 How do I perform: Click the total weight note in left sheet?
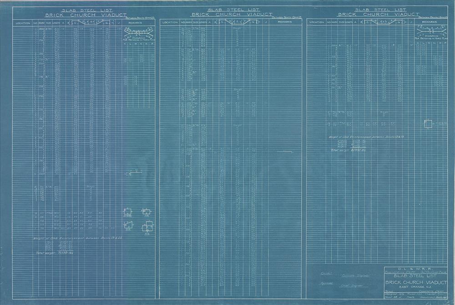coord(52,252)
